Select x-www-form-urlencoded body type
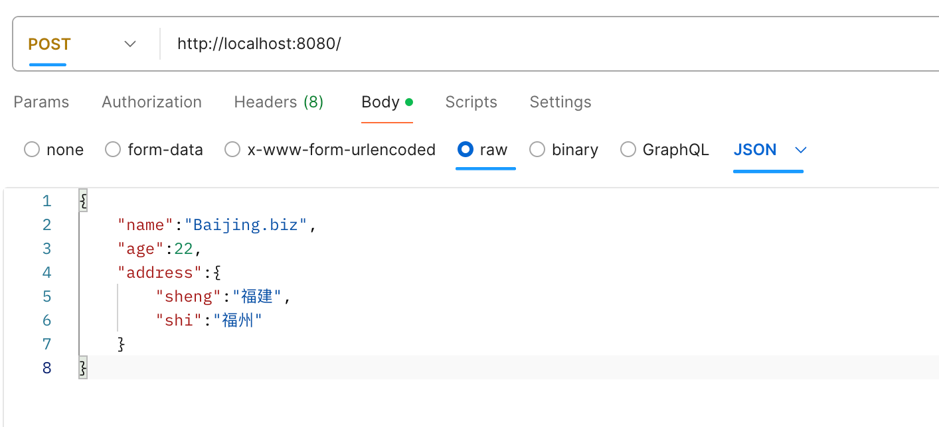The image size is (939, 427). [232, 149]
